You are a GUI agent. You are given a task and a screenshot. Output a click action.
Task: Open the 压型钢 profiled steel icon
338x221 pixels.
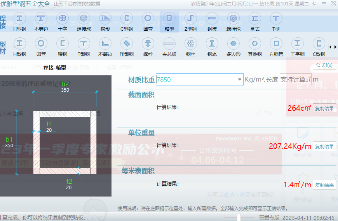[x=127, y=47]
